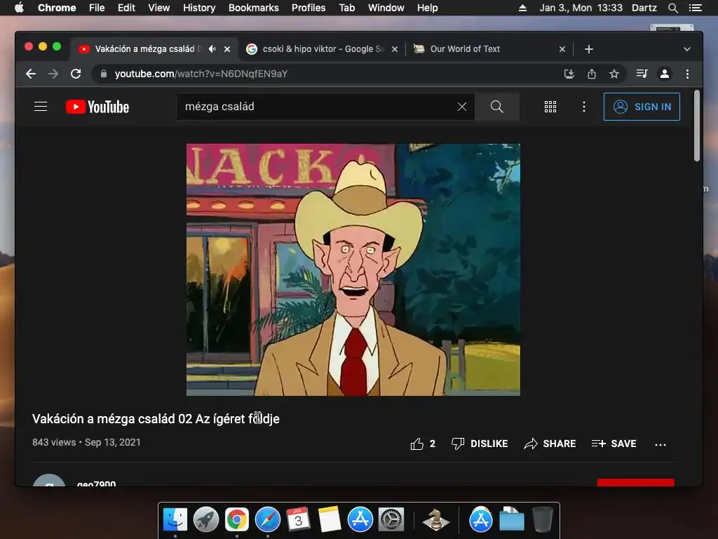Click the address bar URL

(201, 74)
